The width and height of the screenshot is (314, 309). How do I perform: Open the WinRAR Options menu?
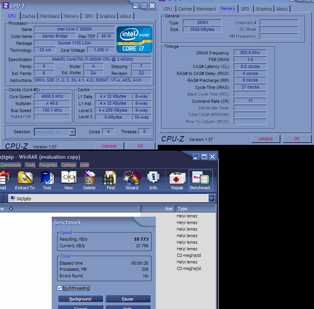[69, 165]
